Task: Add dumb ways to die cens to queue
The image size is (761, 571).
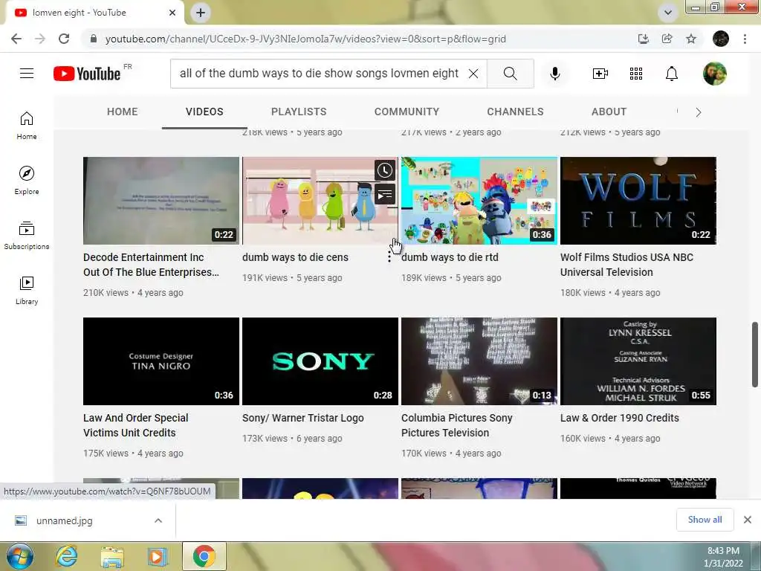Action: click(385, 195)
